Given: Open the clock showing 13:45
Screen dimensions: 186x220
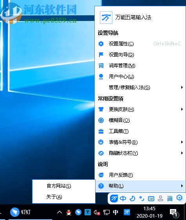Looking at the screenshot, I should coord(150,212).
